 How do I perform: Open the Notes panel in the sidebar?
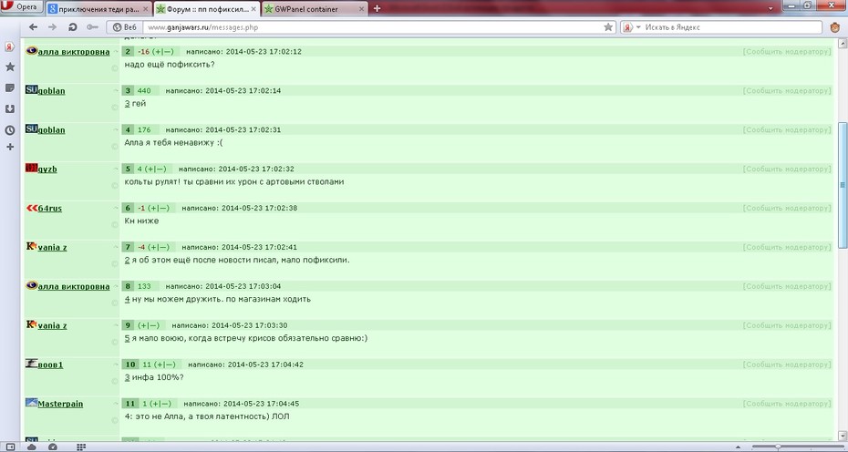(10, 87)
